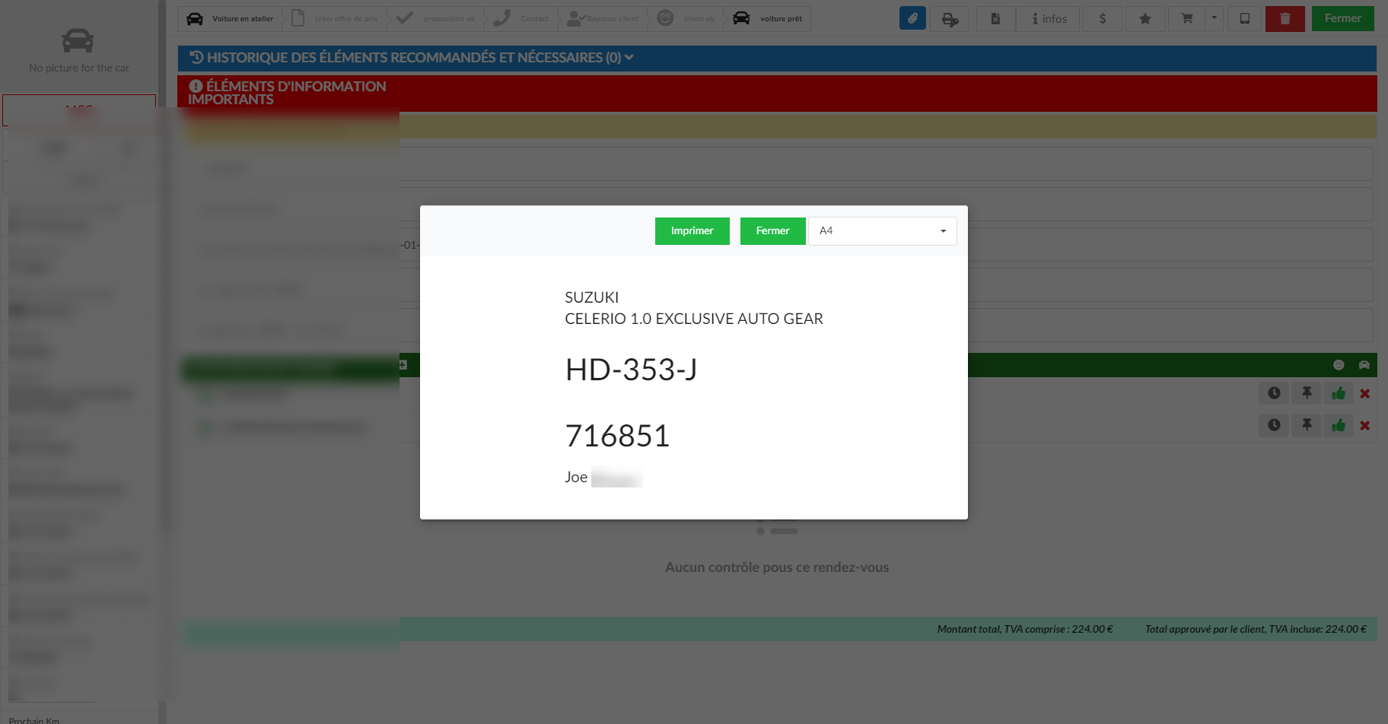Click the plate number HD-353-J text

[x=631, y=370]
